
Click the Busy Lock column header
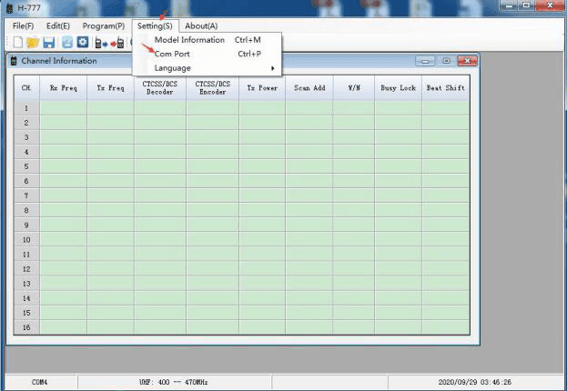(x=399, y=88)
